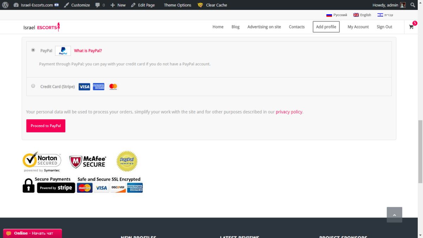Click the McAfee Secure badge
This screenshot has height=238, width=423.
87,162
